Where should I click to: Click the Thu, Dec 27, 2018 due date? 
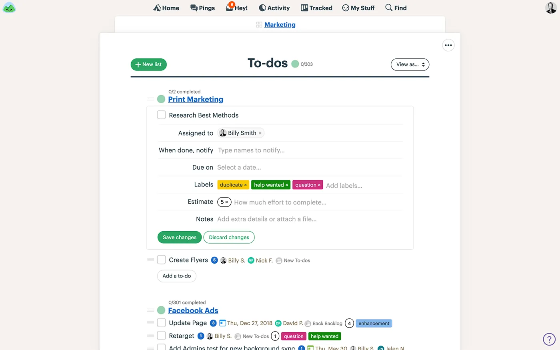[x=250, y=323]
